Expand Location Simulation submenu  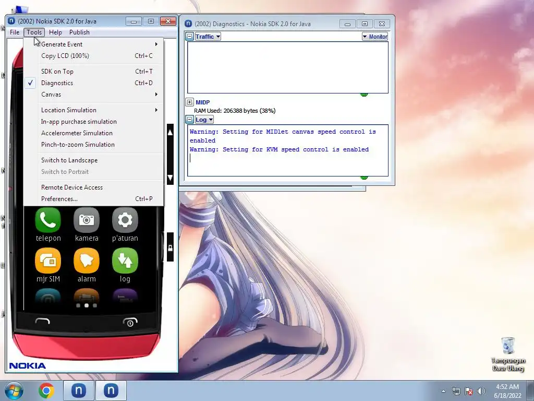94,110
